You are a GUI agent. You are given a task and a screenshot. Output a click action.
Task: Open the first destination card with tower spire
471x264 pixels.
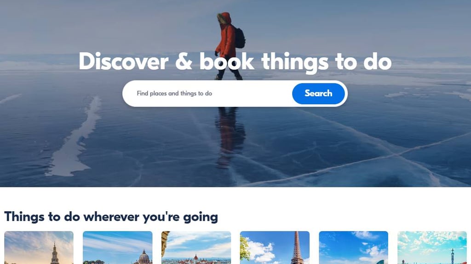pos(39,247)
